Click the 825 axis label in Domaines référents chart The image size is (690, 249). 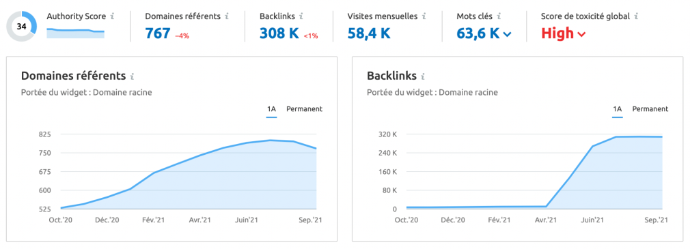tap(44, 134)
